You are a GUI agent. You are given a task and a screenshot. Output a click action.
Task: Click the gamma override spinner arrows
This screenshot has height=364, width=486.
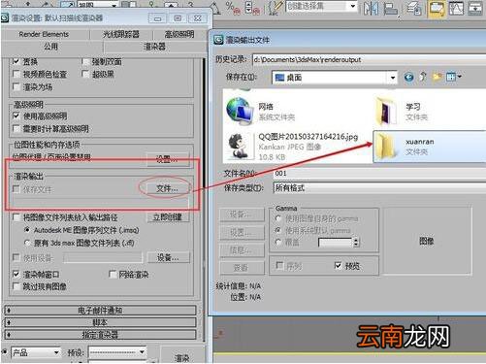pyautogui.click(x=356, y=242)
